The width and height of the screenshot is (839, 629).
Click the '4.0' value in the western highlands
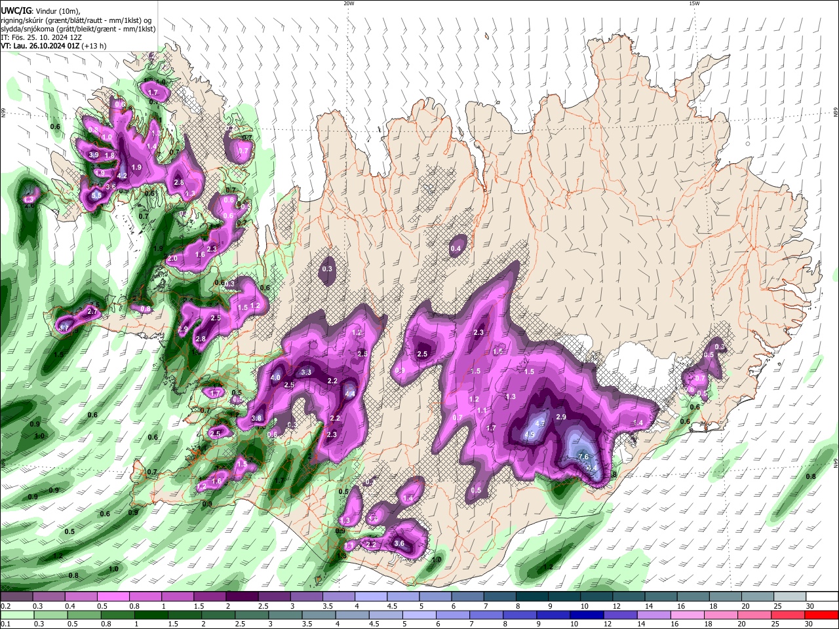tap(275, 377)
